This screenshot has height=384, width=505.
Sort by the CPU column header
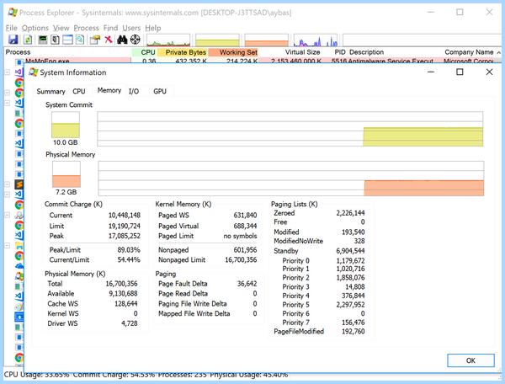click(x=144, y=52)
